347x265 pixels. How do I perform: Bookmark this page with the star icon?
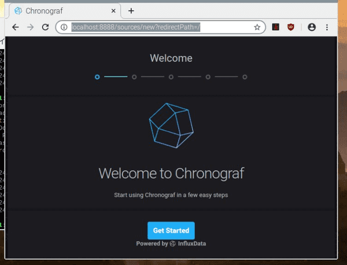(257, 27)
